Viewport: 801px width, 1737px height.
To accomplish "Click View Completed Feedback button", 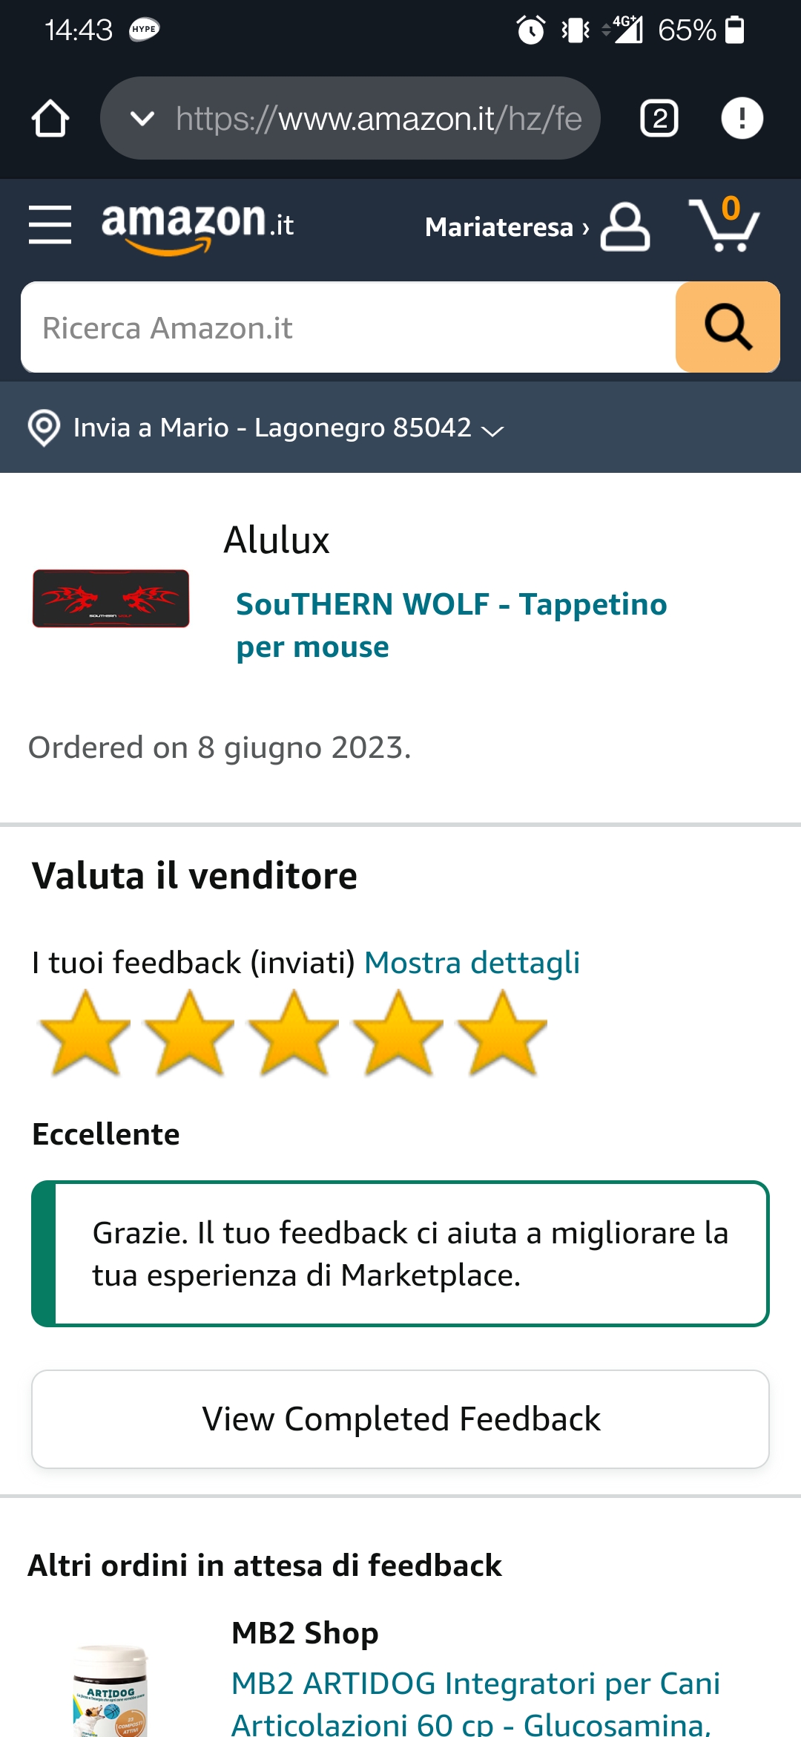I will tap(400, 1419).
